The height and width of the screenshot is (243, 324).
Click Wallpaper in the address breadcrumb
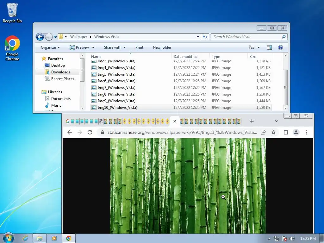[x=78, y=37]
